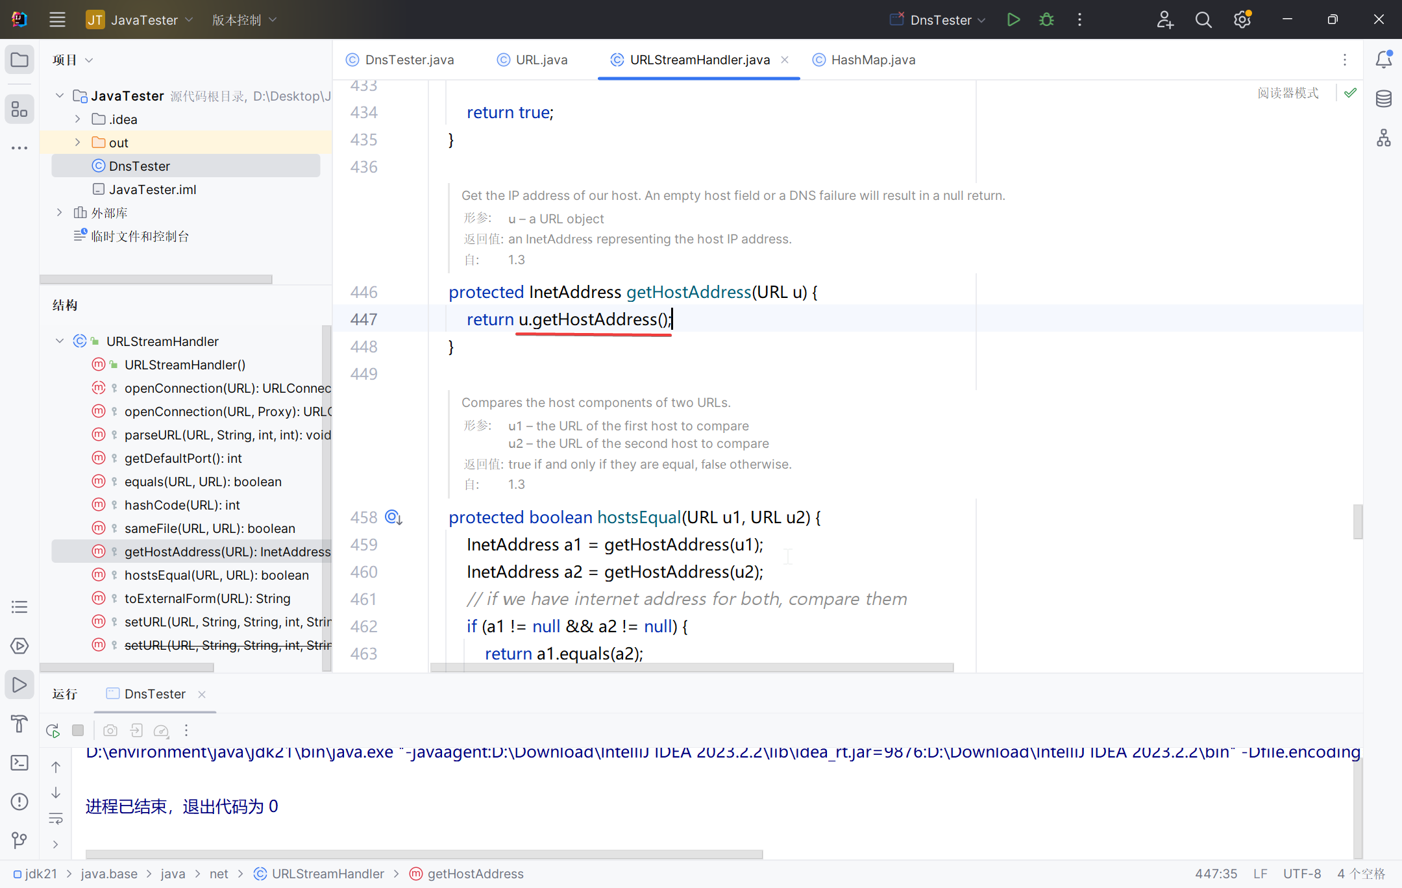Open the Structure tool window icon
The height and width of the screenshot is (888, 1402).
click(x=19, y=109)
